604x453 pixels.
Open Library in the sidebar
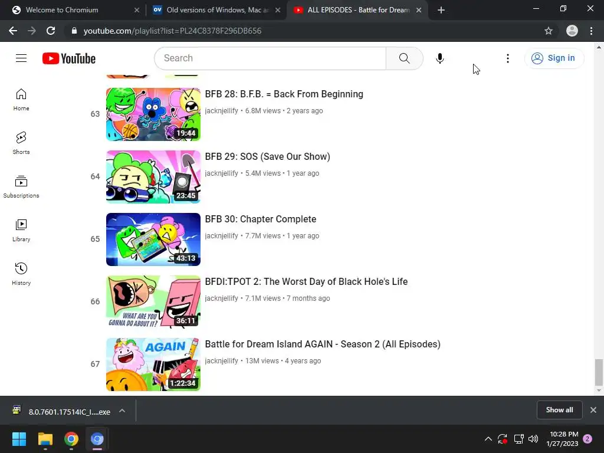tap(21, 231)
